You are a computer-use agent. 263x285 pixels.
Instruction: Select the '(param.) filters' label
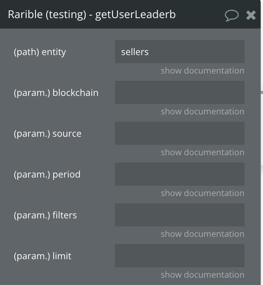click(45, 215)
